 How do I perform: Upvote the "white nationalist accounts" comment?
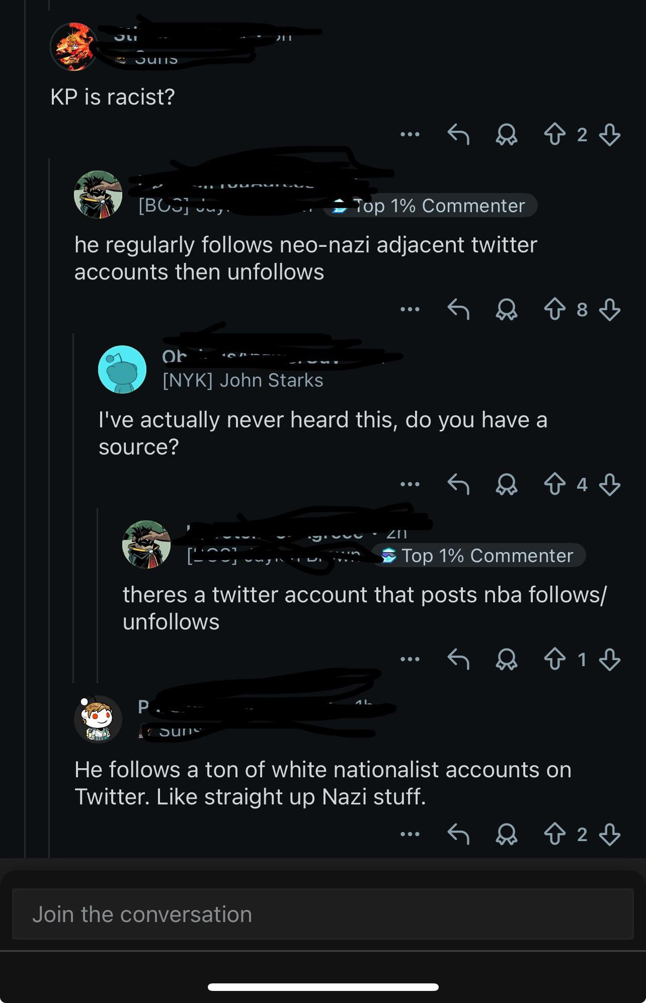coord(554,835)
